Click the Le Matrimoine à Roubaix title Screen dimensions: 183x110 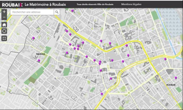click(45, 5)
